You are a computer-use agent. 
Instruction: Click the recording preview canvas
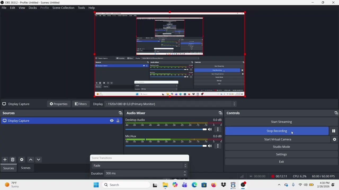coord(170,54)
